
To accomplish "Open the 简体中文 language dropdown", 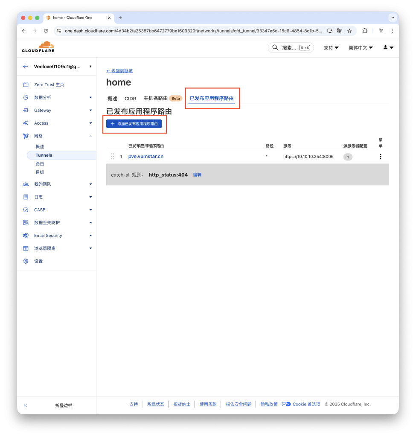I will coord(361,48).
